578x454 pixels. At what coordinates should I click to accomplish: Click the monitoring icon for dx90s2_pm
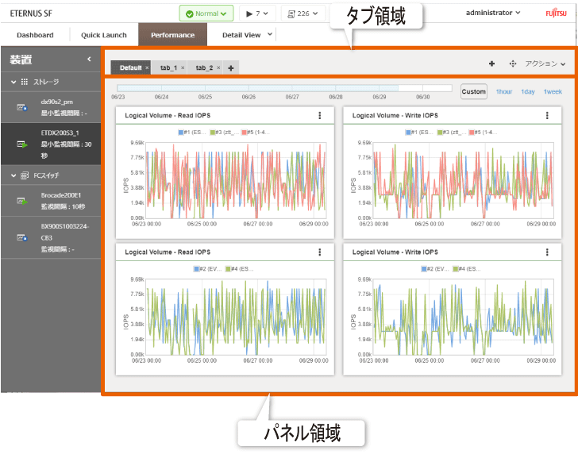click(x=22, y=107)
